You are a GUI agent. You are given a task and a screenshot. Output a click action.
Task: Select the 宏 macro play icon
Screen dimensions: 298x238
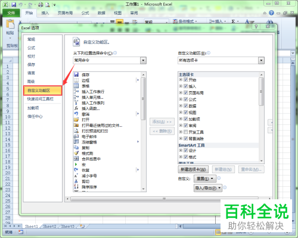(76, 164)
